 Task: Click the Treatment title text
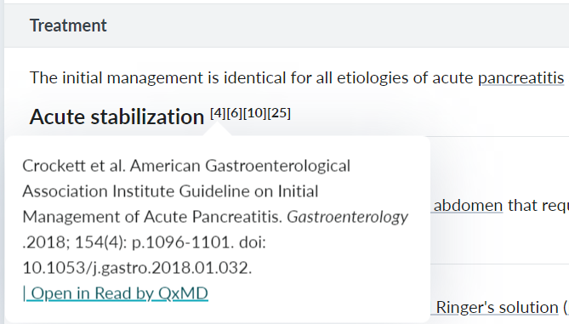68,26
